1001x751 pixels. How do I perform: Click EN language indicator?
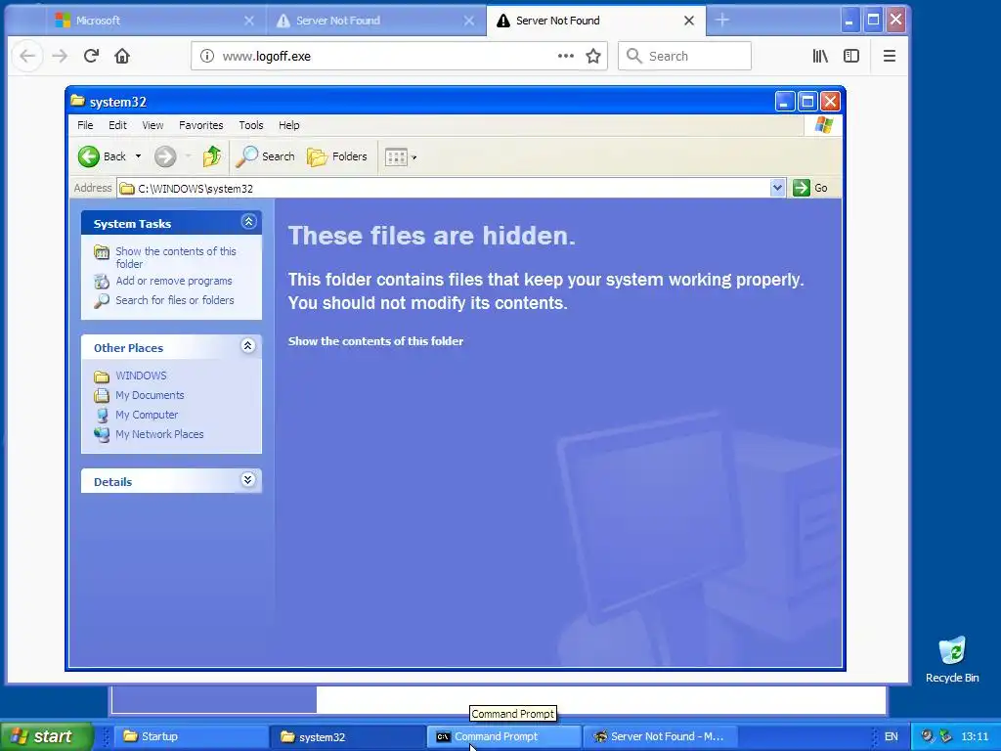892,736
